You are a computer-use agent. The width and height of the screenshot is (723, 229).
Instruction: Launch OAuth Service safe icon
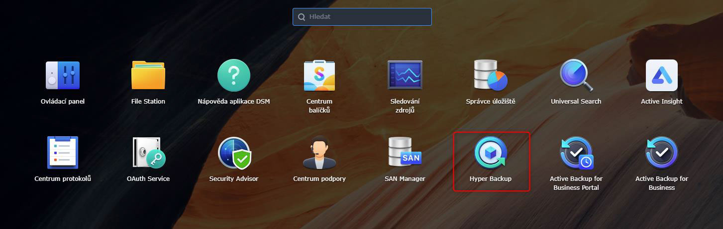coord(148,153)
